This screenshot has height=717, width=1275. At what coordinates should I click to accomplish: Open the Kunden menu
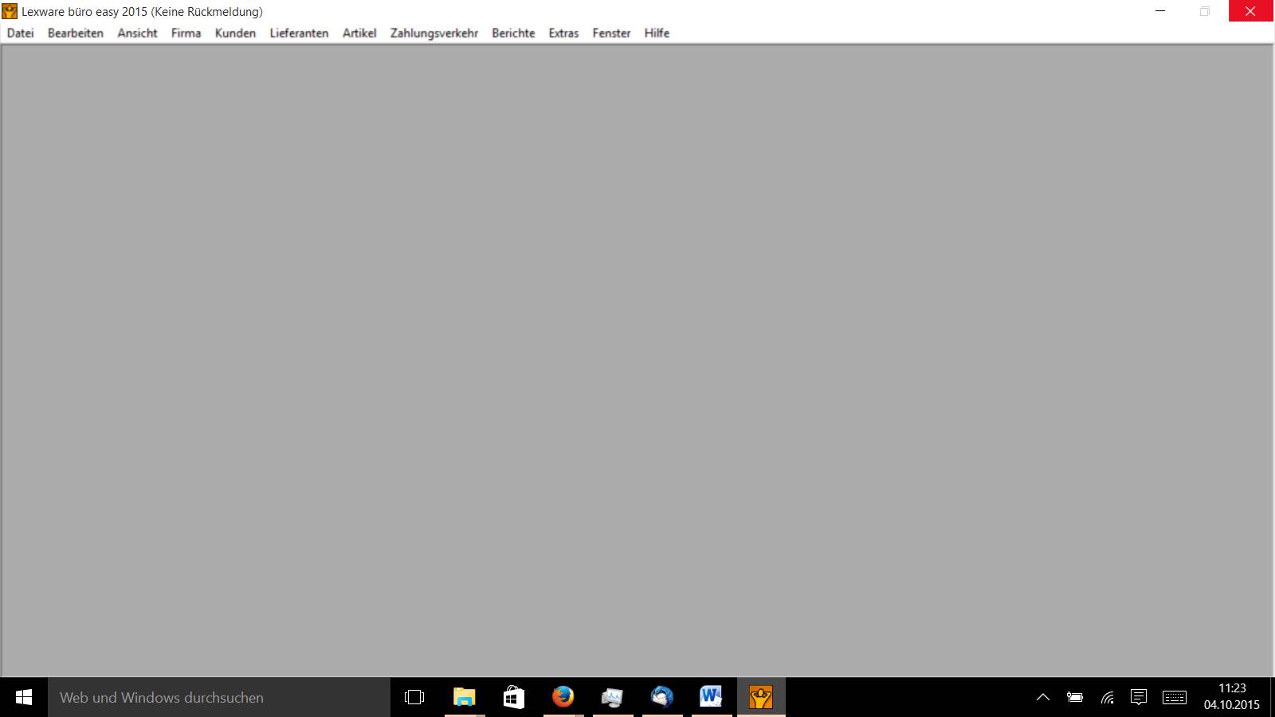(x=235, y=33)
